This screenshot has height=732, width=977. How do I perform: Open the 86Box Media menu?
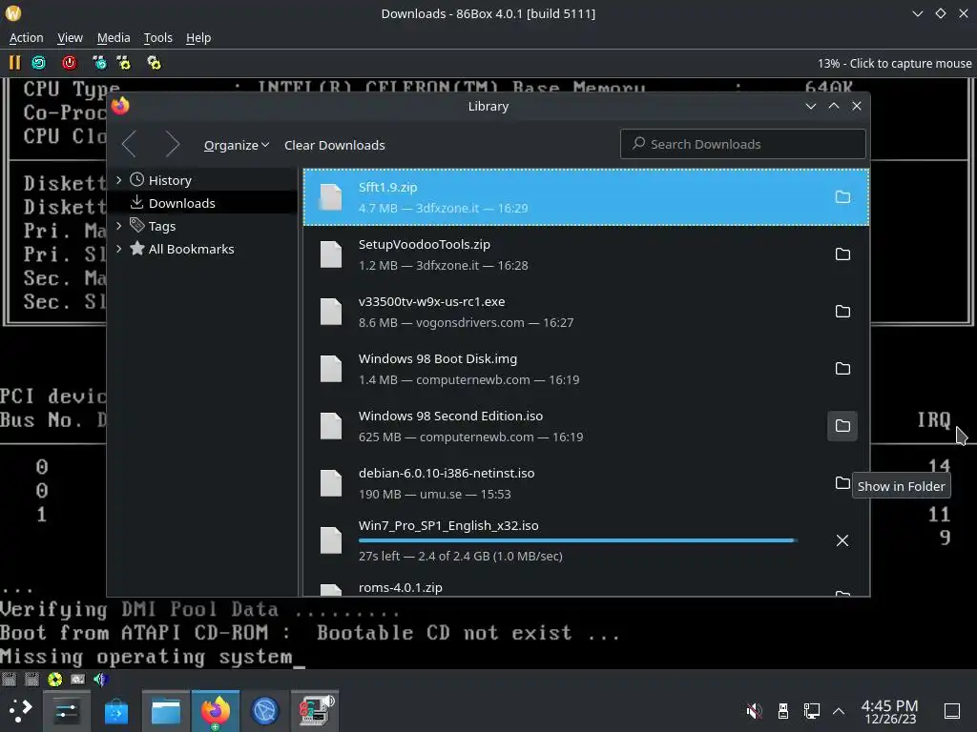point(114,38)
